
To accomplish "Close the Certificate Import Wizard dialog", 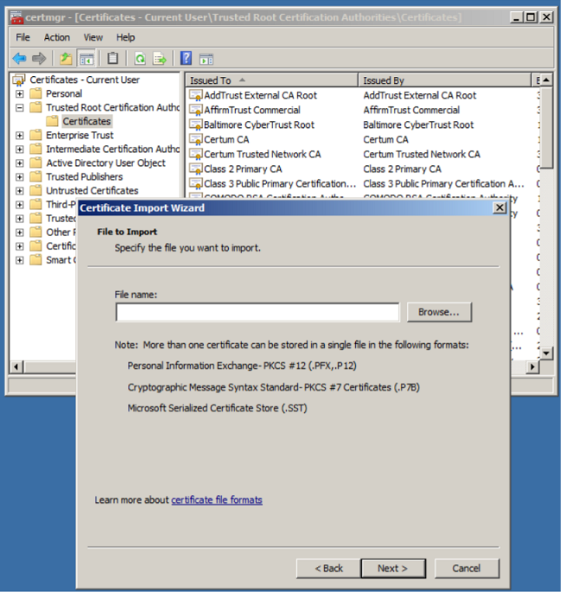I will click(x=499, y=207).
